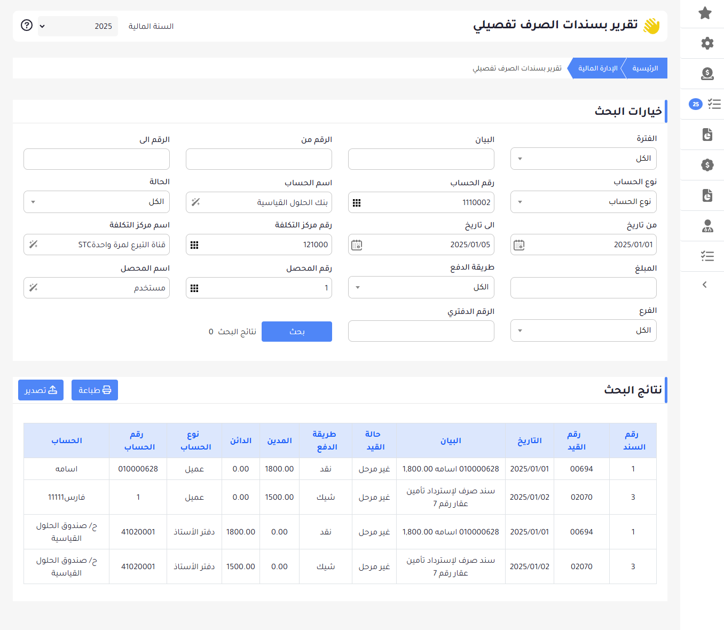Open cost center number grid picker icon
The height and width of the screenshot is (630, 724).
pyautogui.click(x=194, y=245)
